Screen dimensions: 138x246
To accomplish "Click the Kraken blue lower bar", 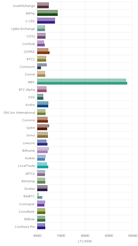I will pos(41,159).
